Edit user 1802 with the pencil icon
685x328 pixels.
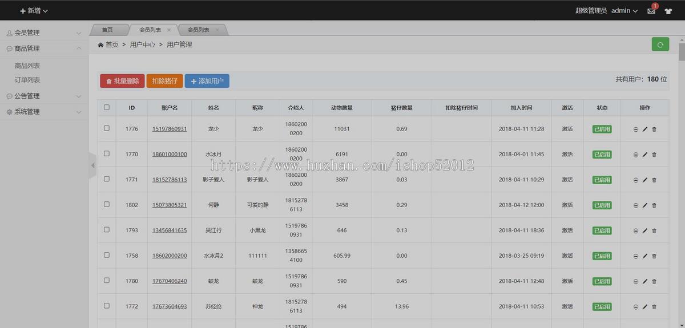[x=645, y=205]
